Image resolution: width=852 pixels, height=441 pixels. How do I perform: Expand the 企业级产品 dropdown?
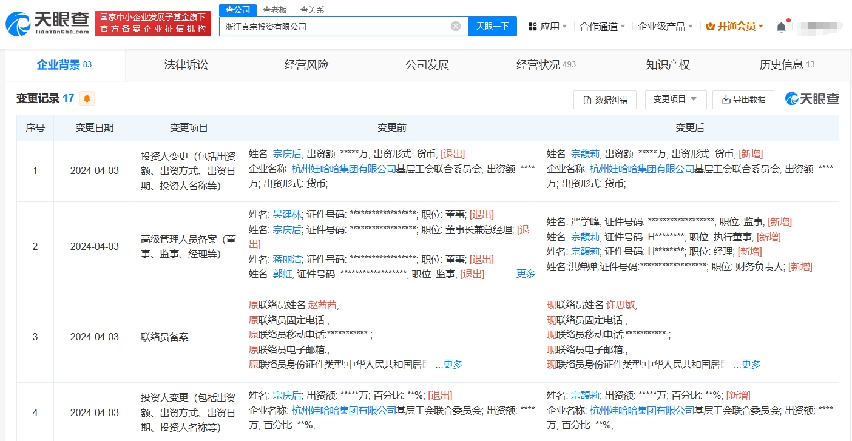tap(666, 27)
